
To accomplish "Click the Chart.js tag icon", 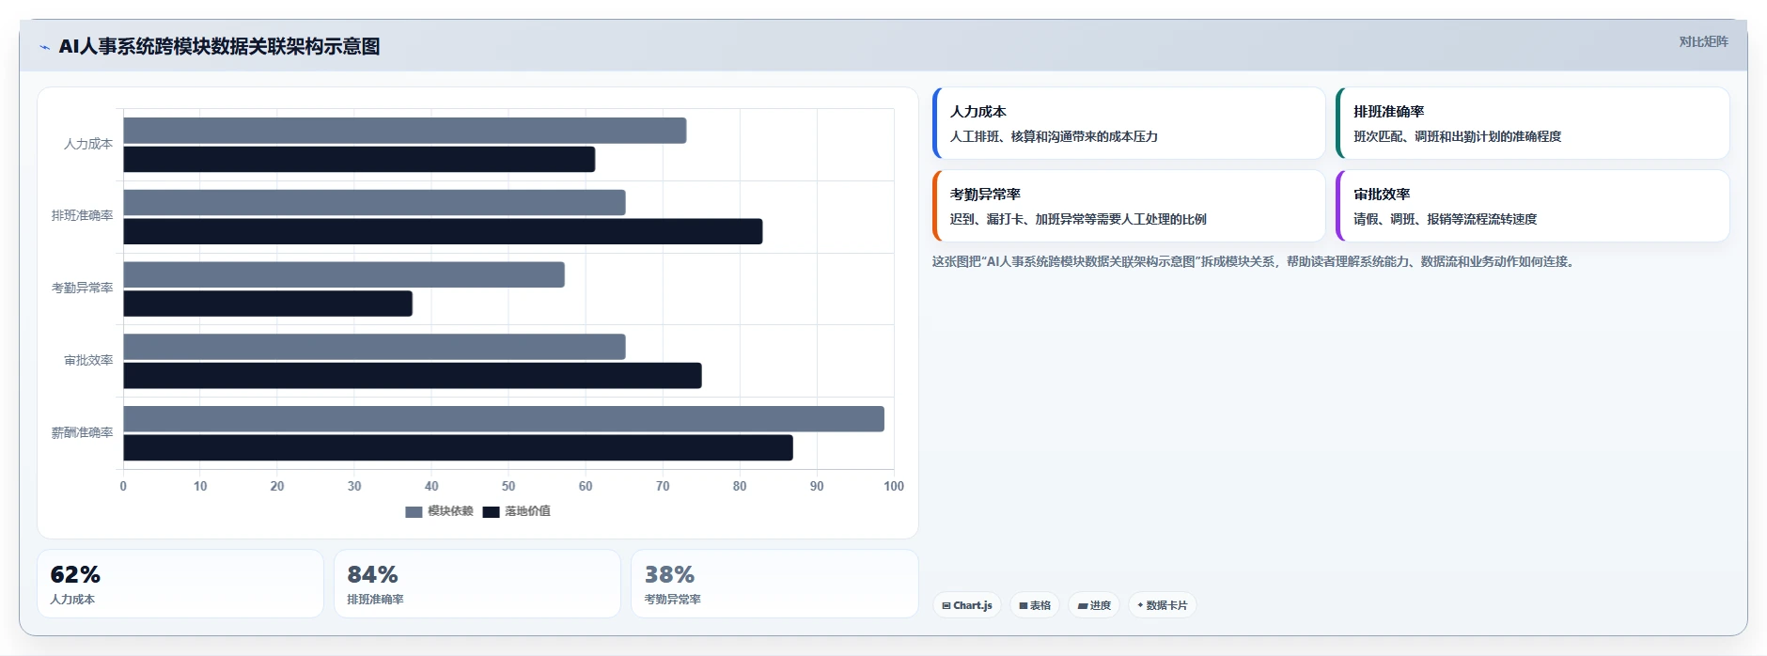I will (946, 606).
